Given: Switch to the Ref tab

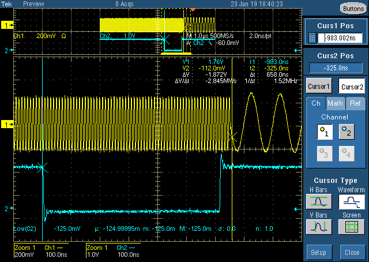Looking at the screenshot, I should [x=354, y=103].
